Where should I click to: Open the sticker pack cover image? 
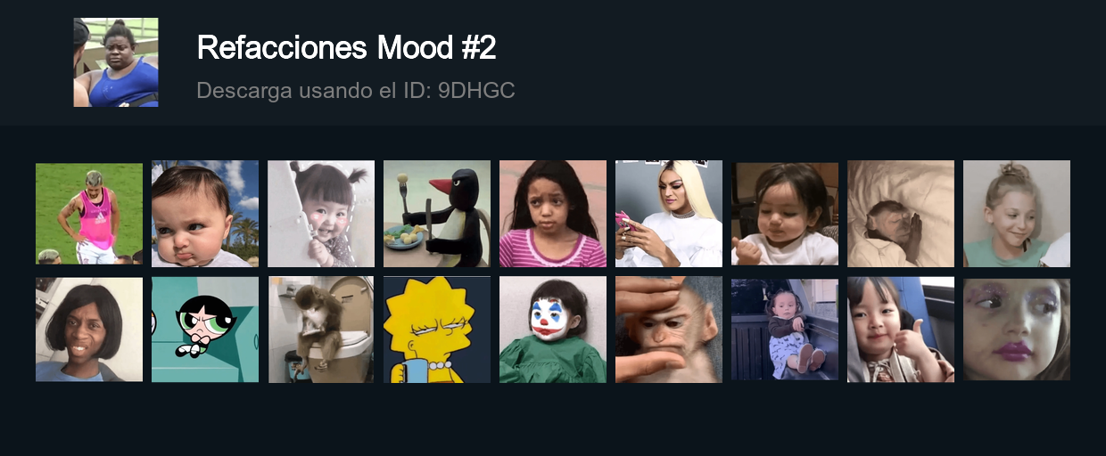(116, 62)
